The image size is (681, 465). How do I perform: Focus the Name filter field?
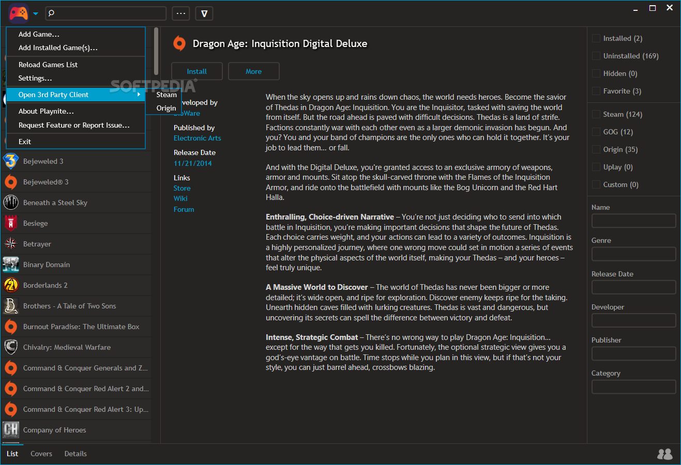tap(634, 221)
